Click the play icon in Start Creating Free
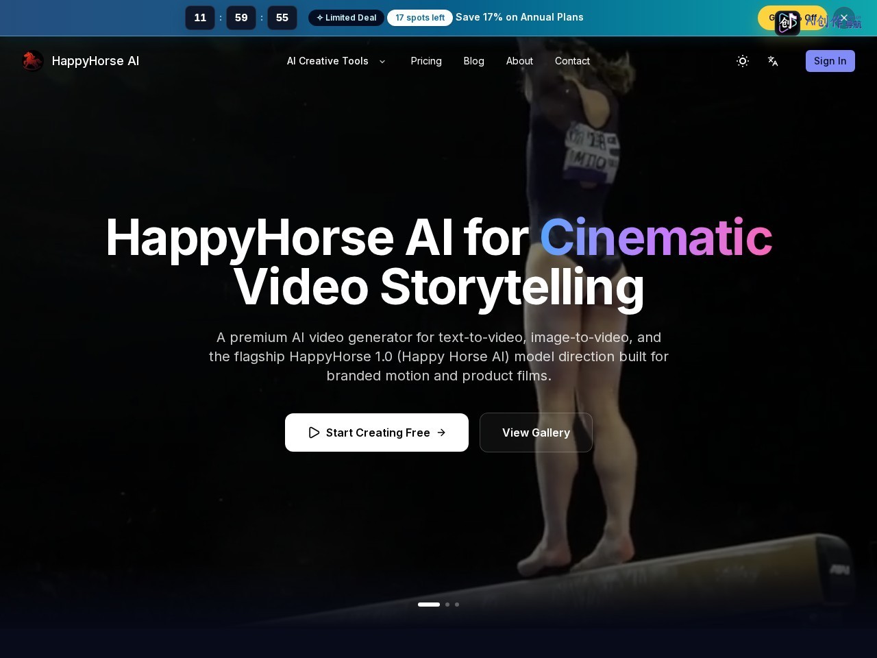The height and width of the screenshot is (658, 877). [x=314, y=432]
